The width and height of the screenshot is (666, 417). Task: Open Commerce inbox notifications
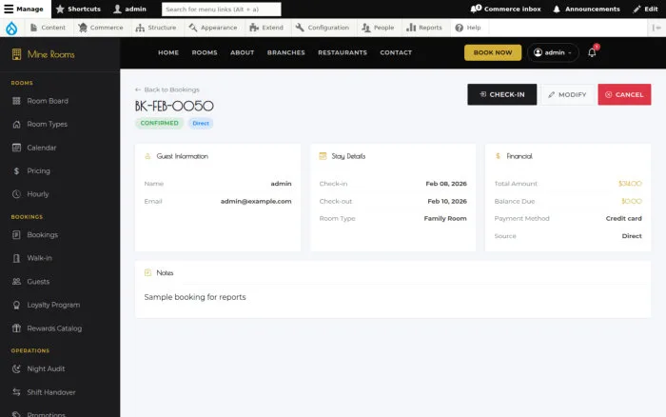click(505, 9)
